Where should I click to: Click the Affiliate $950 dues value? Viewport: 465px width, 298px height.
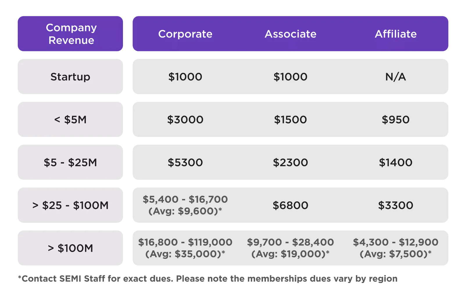click(x=396, y=119)
